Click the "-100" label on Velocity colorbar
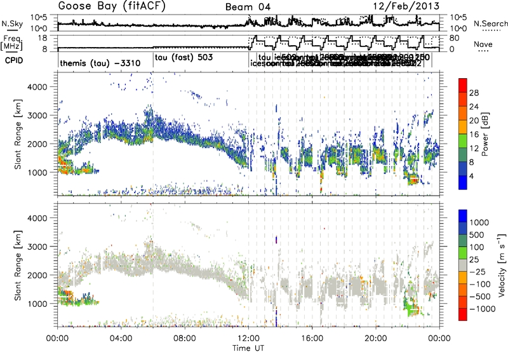508x352 pixels. coord(480,284)
